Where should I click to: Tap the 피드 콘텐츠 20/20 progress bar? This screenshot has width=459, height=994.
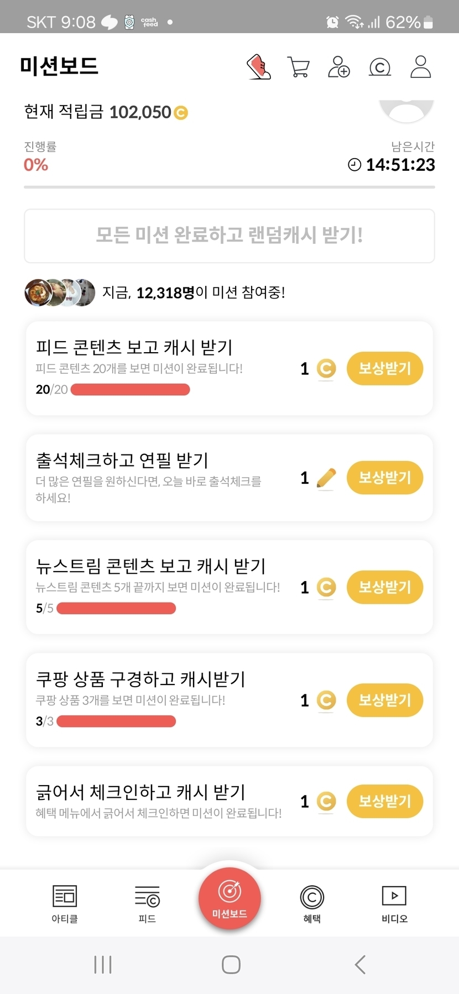[131, 390]
